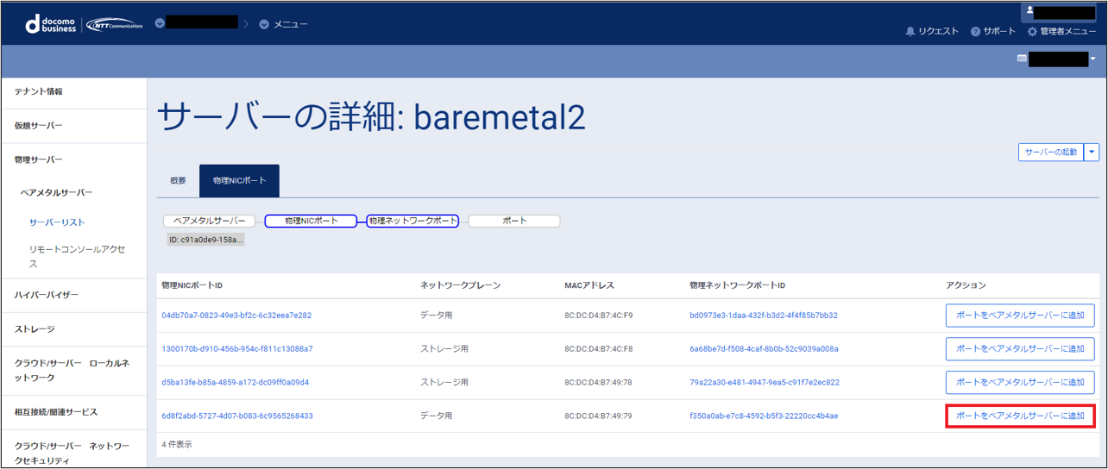Image resolution: width=1108 pixels, height=469 pixels.
Task: Click the user avatar icon at top right
Action: click(x=1028, y=11)
